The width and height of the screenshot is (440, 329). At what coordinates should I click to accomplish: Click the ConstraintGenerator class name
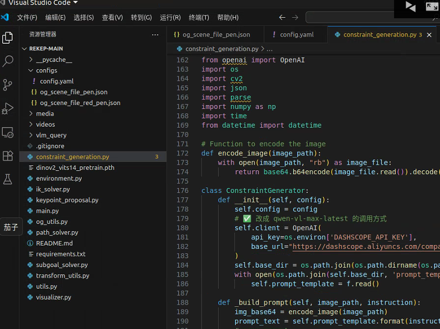point(266,191)
